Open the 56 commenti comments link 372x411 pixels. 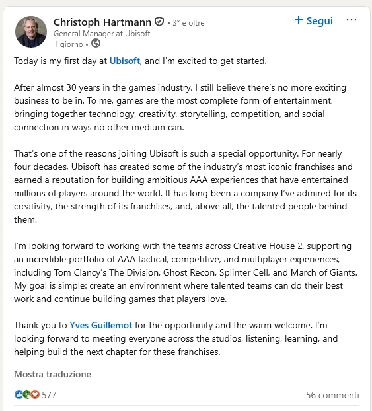tap(332, 395)
